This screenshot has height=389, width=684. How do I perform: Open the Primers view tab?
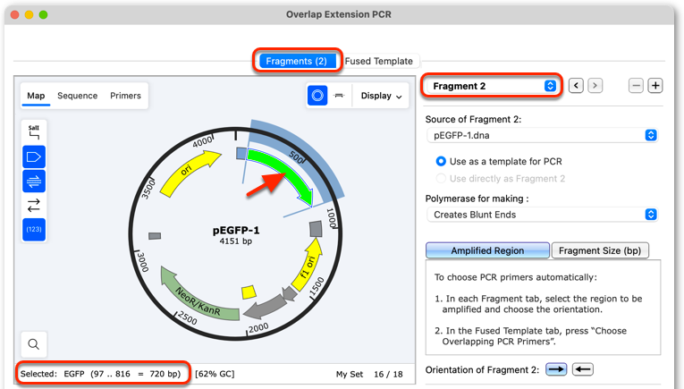point(126,96)
